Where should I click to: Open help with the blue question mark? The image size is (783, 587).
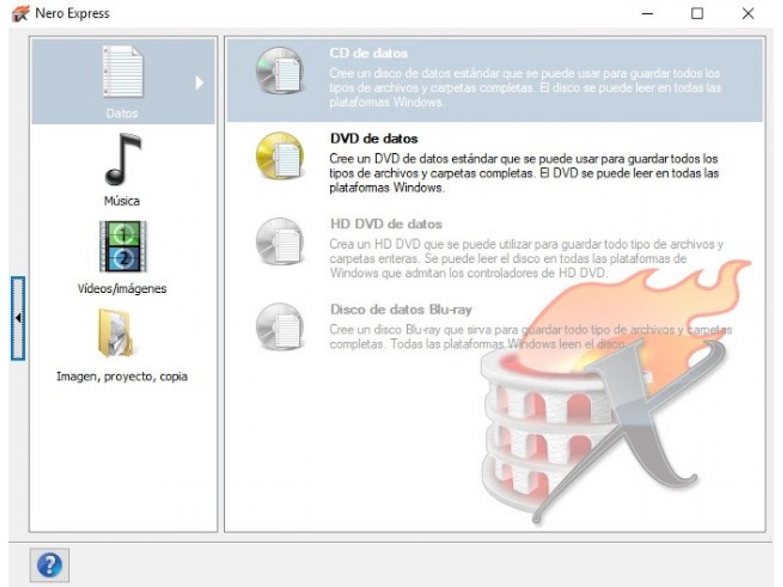pos(50,565)
